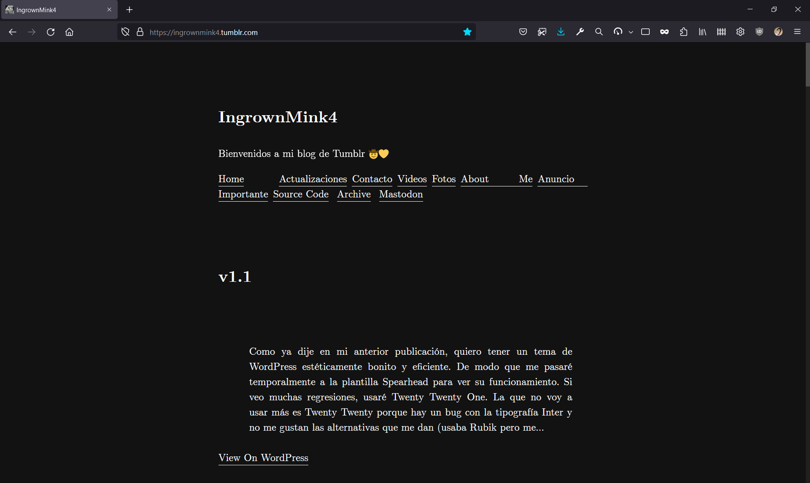Open the Downloads panel
This screenshot has width=810, height=483.
[561, 32]
